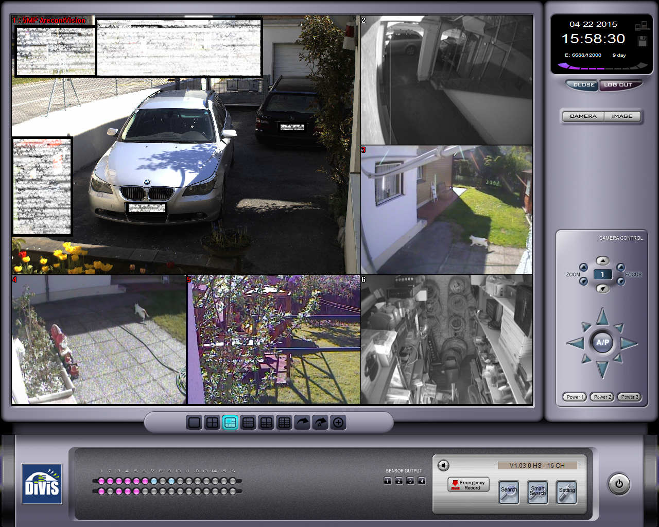Select the nine-split grid layout
The image size is (659, 527).
pyautogui.click(x=248, y=422)
